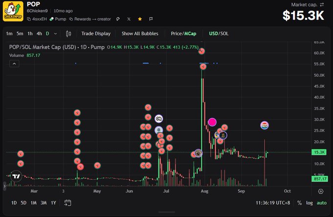Click the red sell bubble near 55K
This screenshot has height=217, width=333.
click(203, 67)
